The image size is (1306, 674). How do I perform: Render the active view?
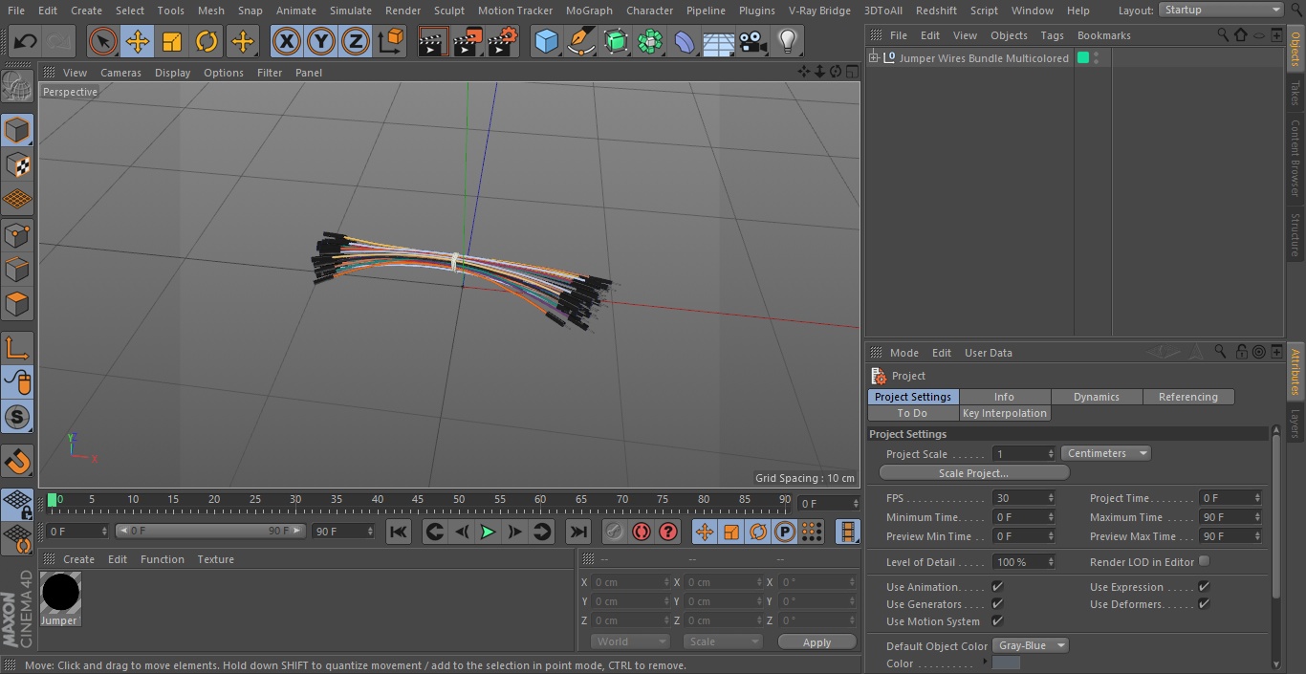pyautogui.click(x=433, y=41)
